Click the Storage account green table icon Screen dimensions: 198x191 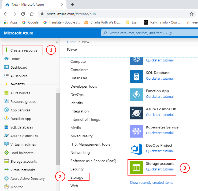tap(136, 167)
